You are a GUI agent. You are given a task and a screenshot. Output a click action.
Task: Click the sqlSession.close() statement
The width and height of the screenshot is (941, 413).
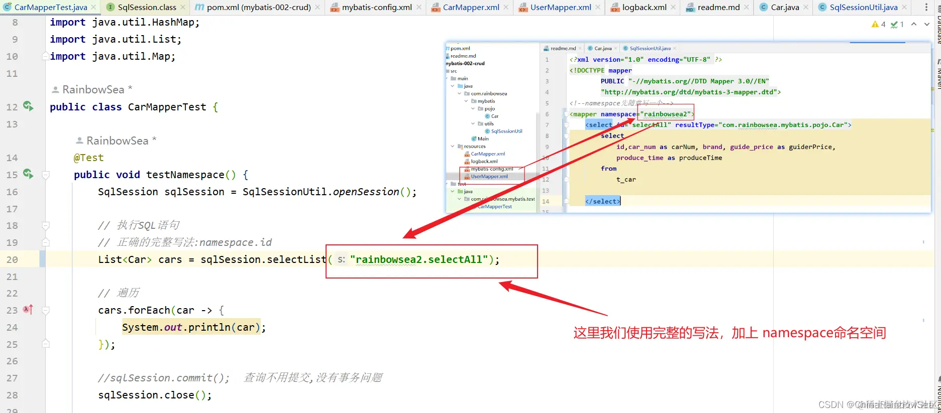point(155,395)
